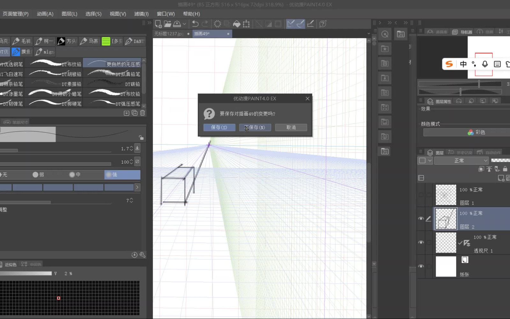The image size is (510, 319).
Task: Click the Sogou 中 language indicator
Action: click(x=463, y=64)
